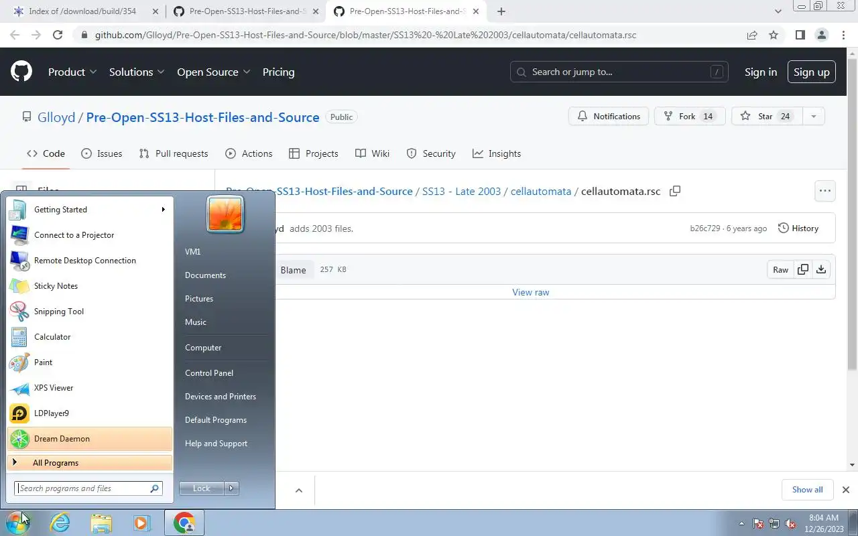Open Remote Desktop Connection
Image resolution: width=858 pixels, height=536 pixels.
90,261
